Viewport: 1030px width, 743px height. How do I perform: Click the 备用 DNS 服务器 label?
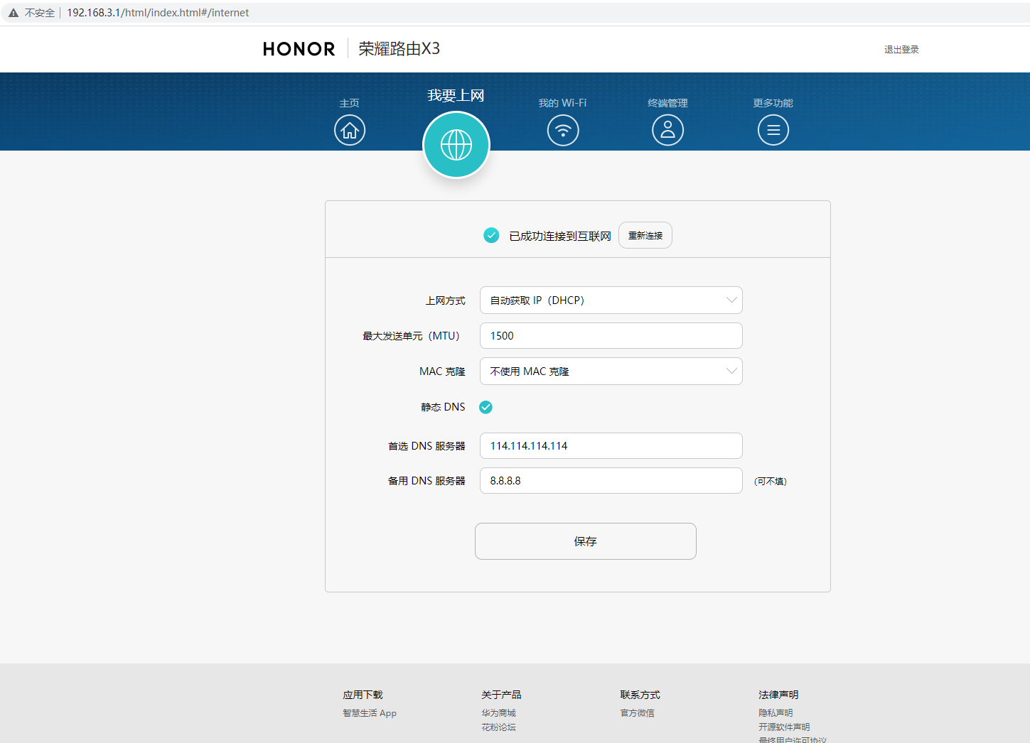click(x=427, y=481)
